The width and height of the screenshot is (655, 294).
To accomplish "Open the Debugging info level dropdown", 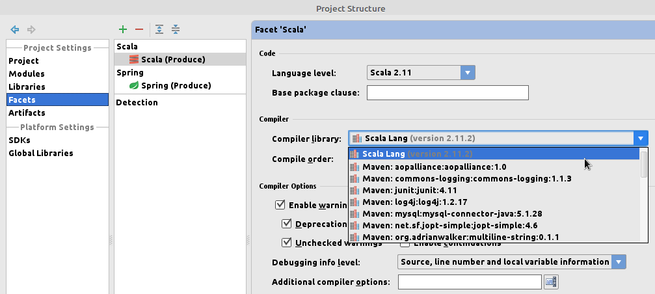I will pyautogui.click(x=619, y=262).
